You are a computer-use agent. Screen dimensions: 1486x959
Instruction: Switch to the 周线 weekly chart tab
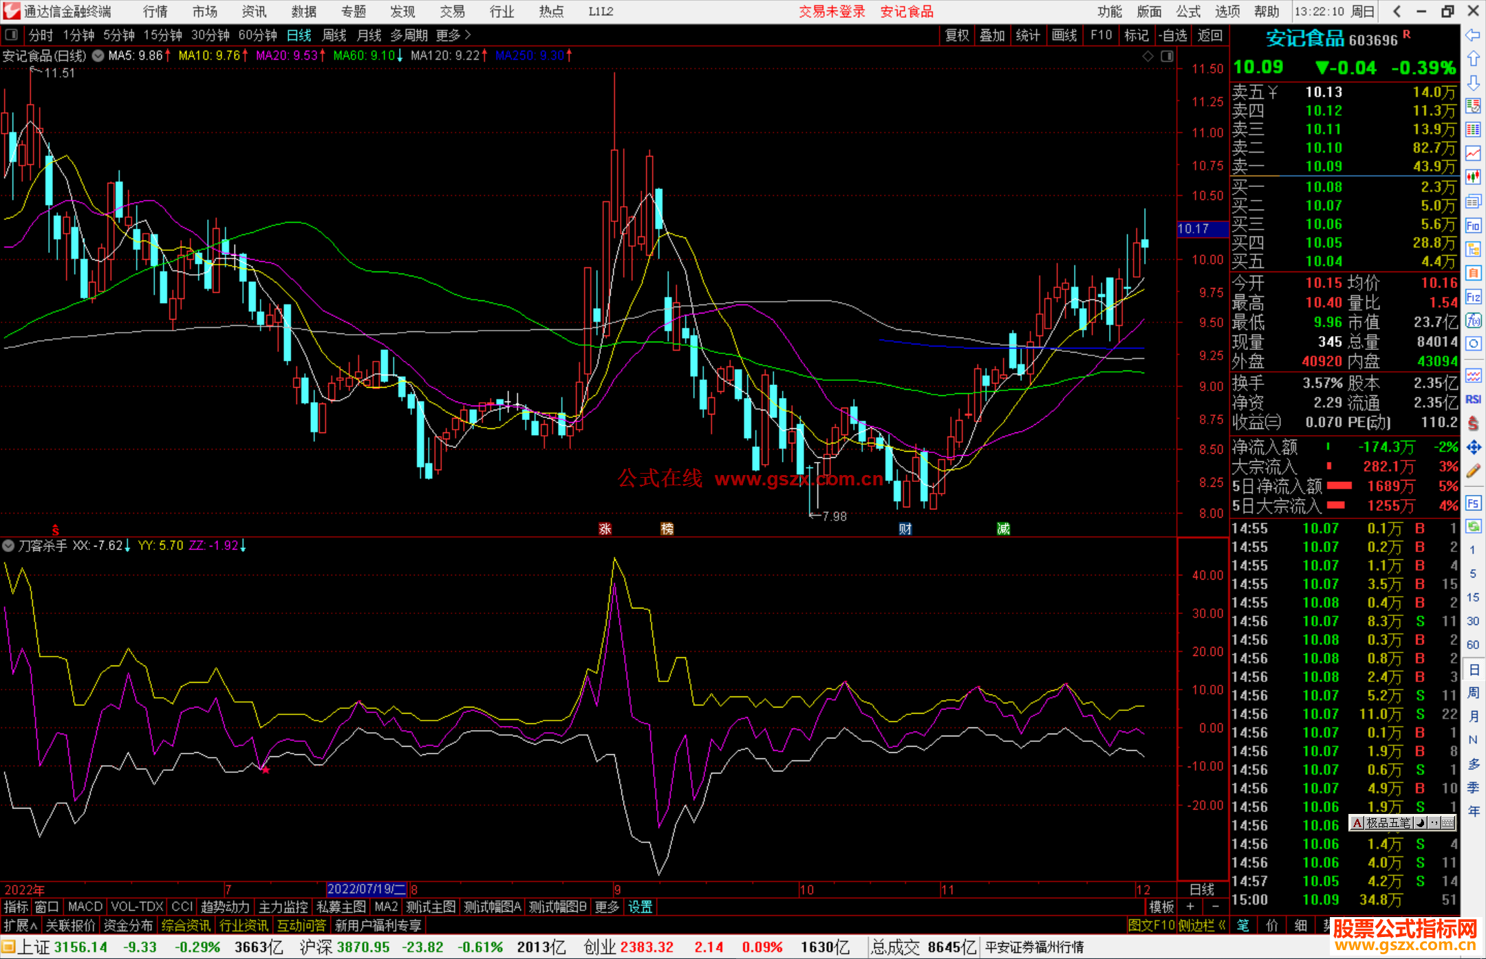pyautogui.click(x=334, y=35)
